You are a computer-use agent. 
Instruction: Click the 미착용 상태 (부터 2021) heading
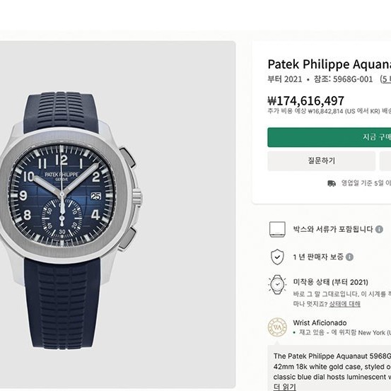tap(331, 282)
